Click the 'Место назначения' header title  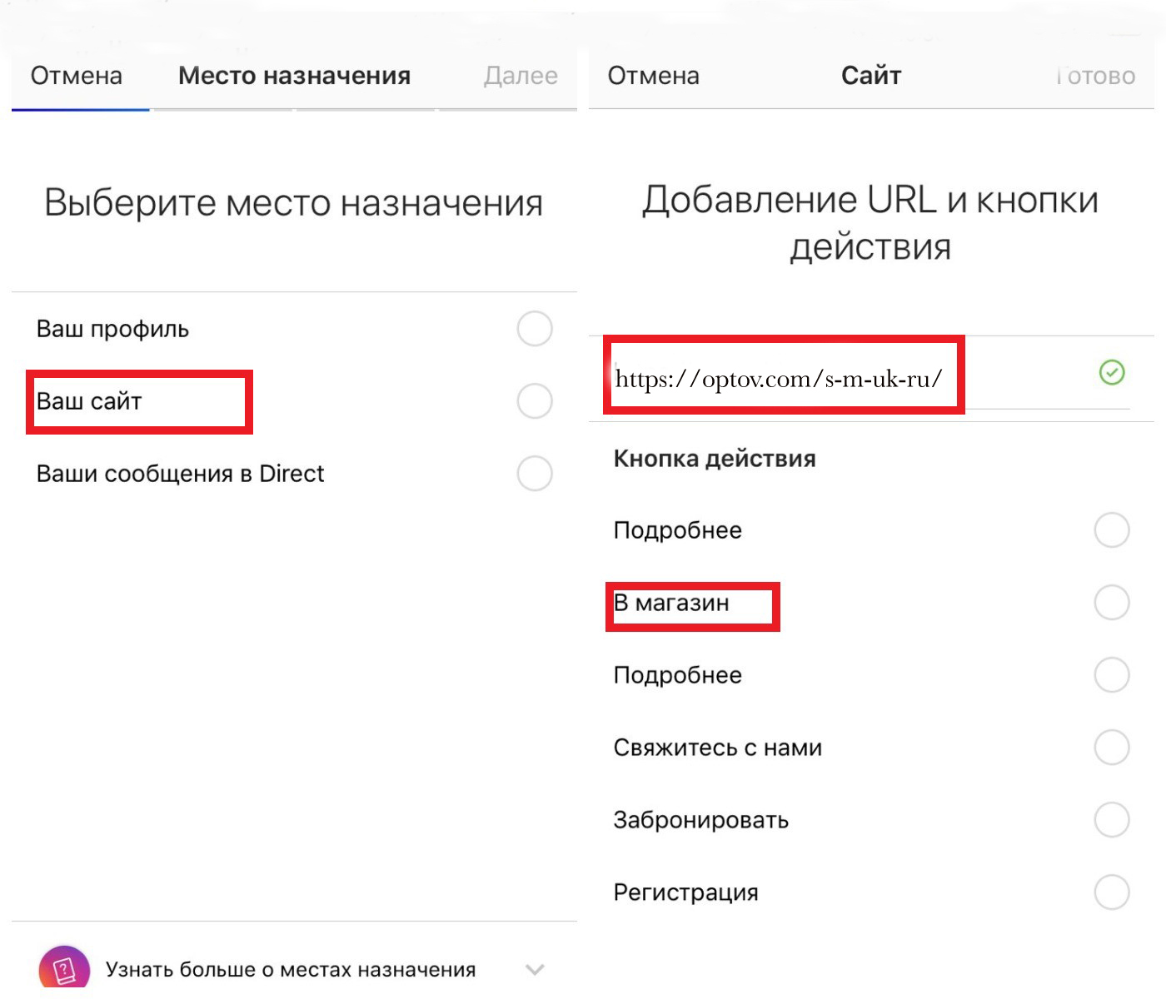click(x=295, y=76)
